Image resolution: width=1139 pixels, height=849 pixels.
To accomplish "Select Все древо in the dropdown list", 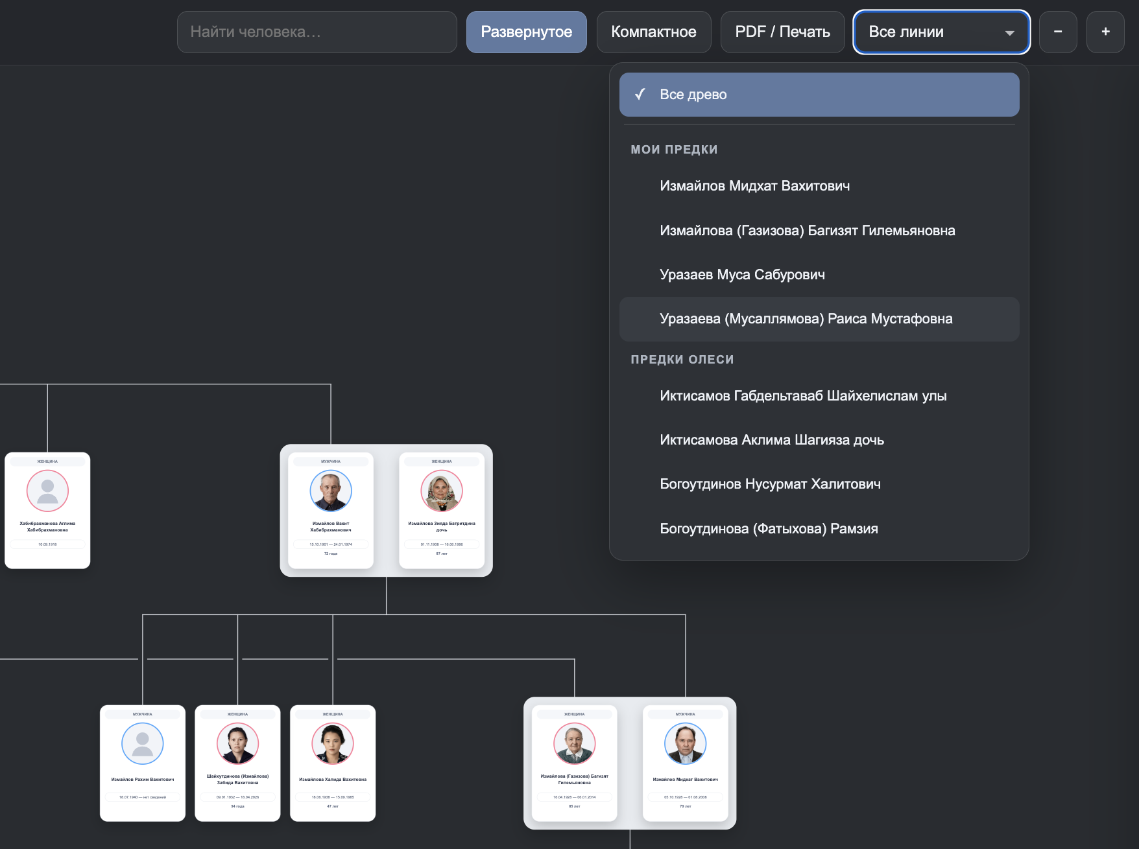I will 819,95.
